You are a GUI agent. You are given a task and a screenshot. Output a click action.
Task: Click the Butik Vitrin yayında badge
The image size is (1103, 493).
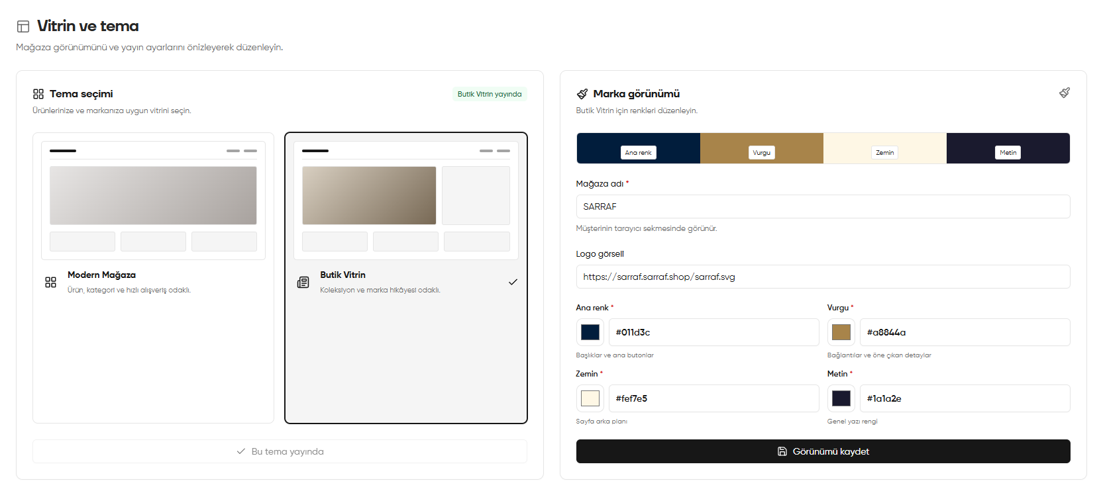pos(490,94)
